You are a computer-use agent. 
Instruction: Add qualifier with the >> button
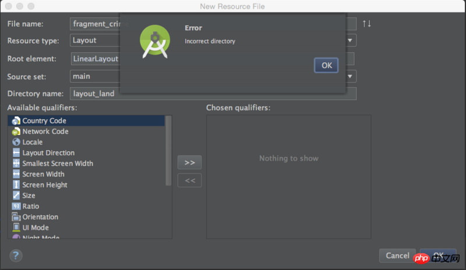(190, 162)
